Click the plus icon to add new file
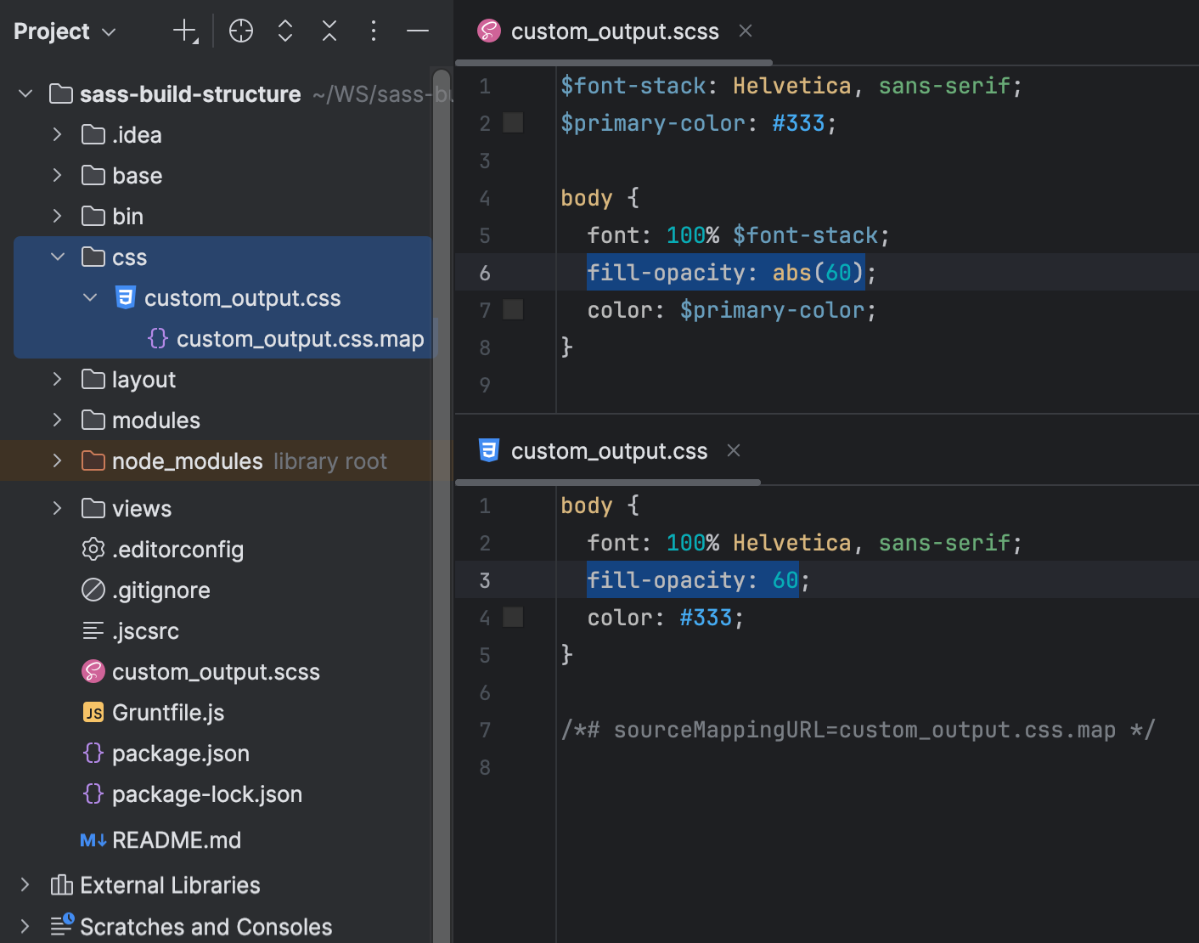Image resolution: width=1199 pixels, height=943 pixels. 184,31
